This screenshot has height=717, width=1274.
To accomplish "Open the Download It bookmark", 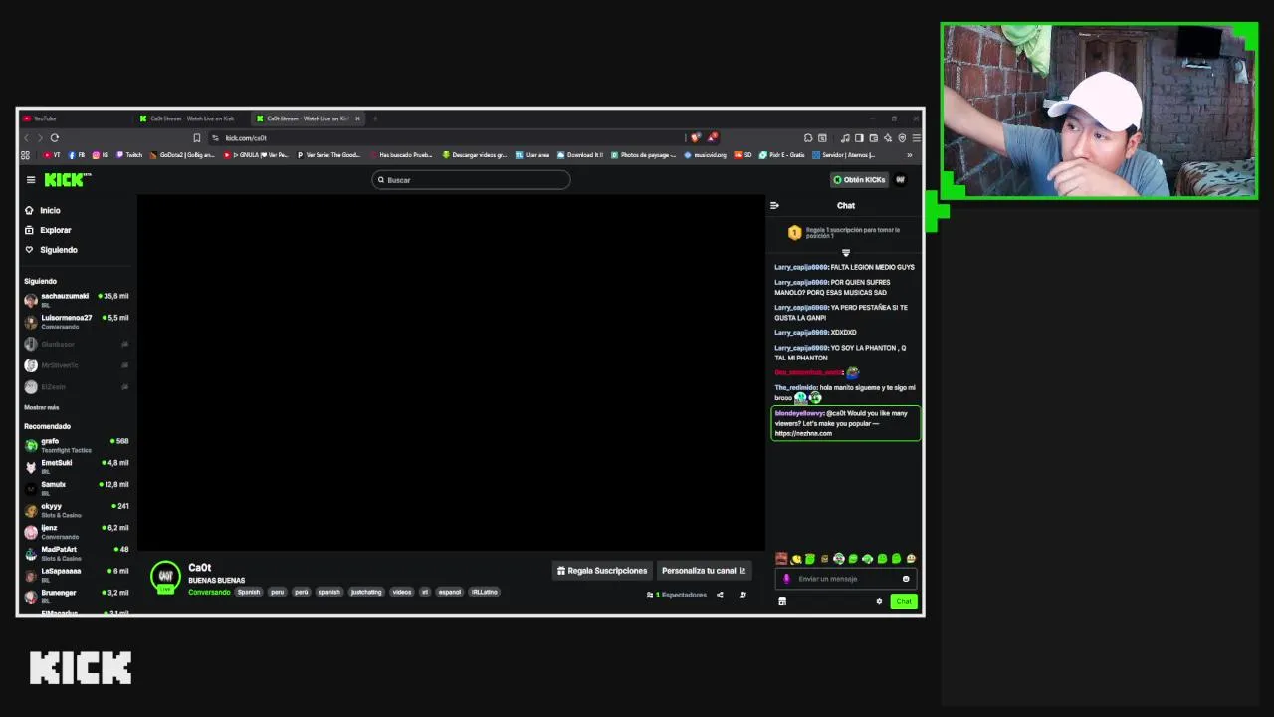I will click(x=580, y=155).
